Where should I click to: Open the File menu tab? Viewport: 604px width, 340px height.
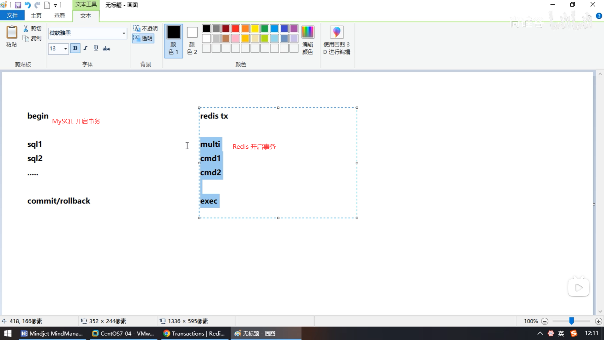point(12,15)
